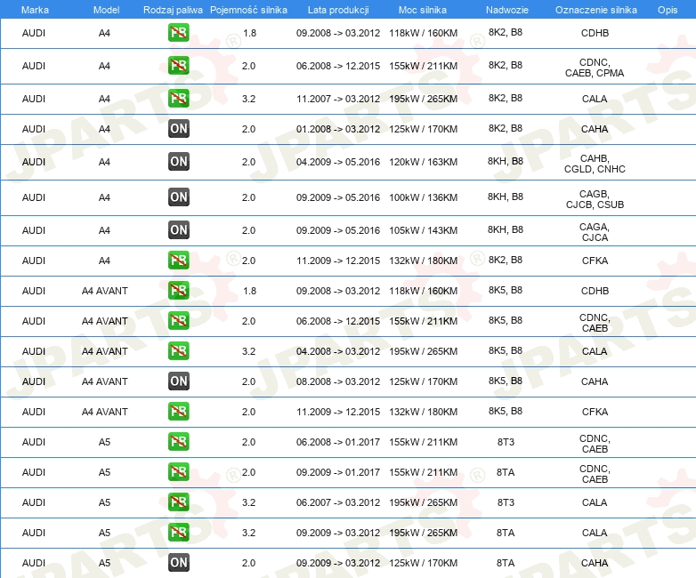The width and height of the screenshot is (696, 578).
Task: Click the petrol icon in the A4 AVANT CDNC, CAEB row
Action: coord(178,321)
